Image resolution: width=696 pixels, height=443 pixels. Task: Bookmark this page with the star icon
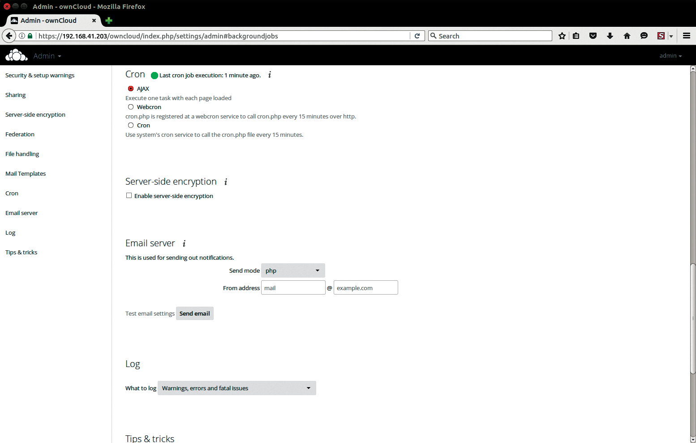(x=562, y=36)
